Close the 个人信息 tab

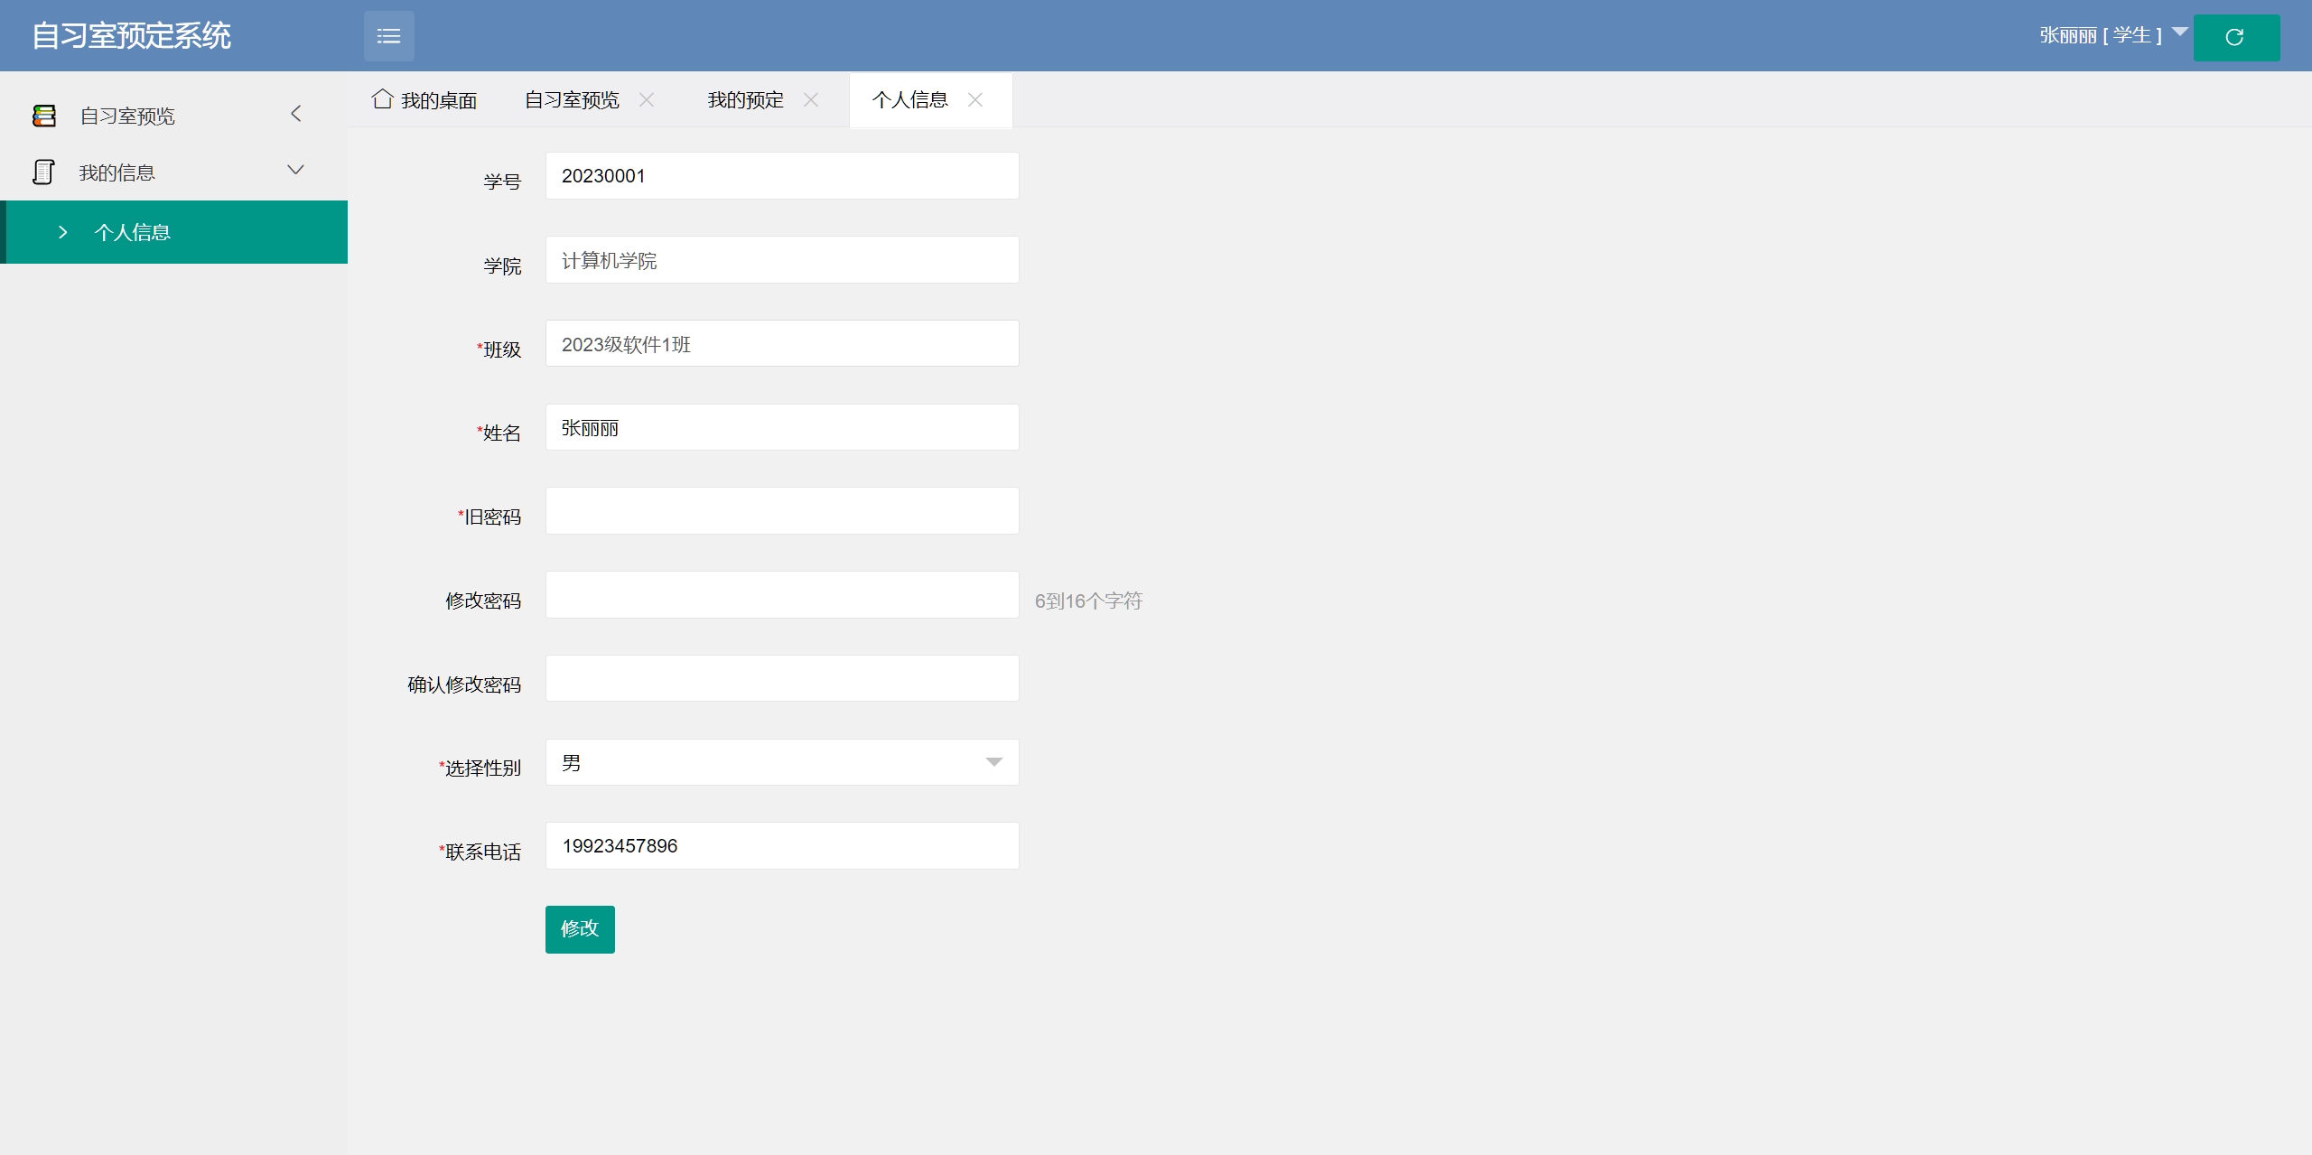975,99
